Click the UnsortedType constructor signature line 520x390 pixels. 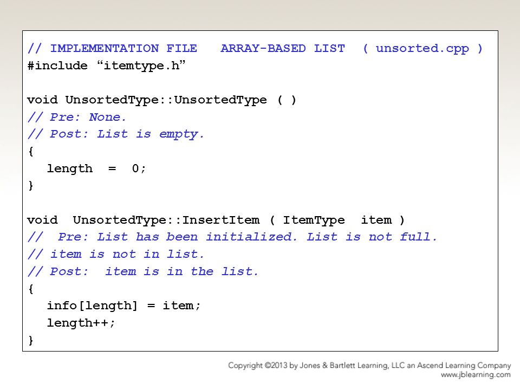point(161,100)
